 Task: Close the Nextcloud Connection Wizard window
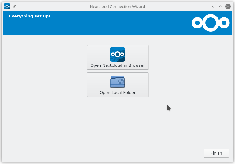(228, 6)
